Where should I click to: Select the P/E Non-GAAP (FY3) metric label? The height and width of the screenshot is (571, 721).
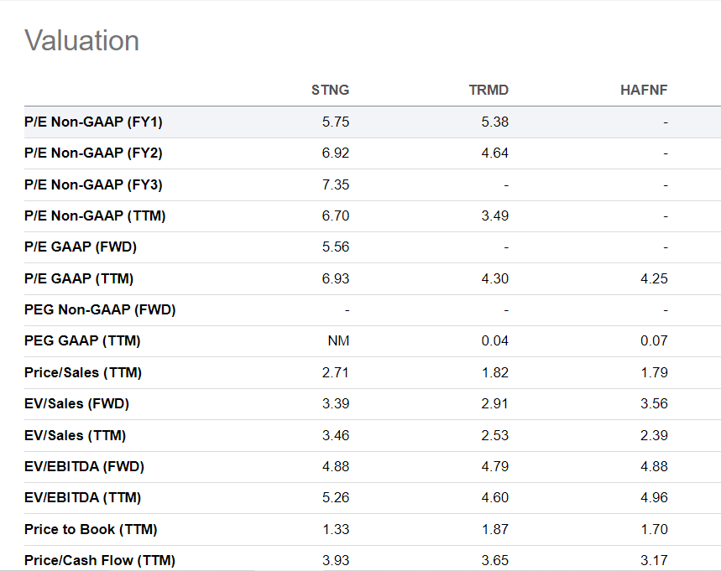tap(93, 184)
